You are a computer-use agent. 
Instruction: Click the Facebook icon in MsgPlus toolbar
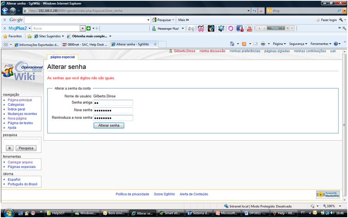pyautogui.click(x=240, y=28)
